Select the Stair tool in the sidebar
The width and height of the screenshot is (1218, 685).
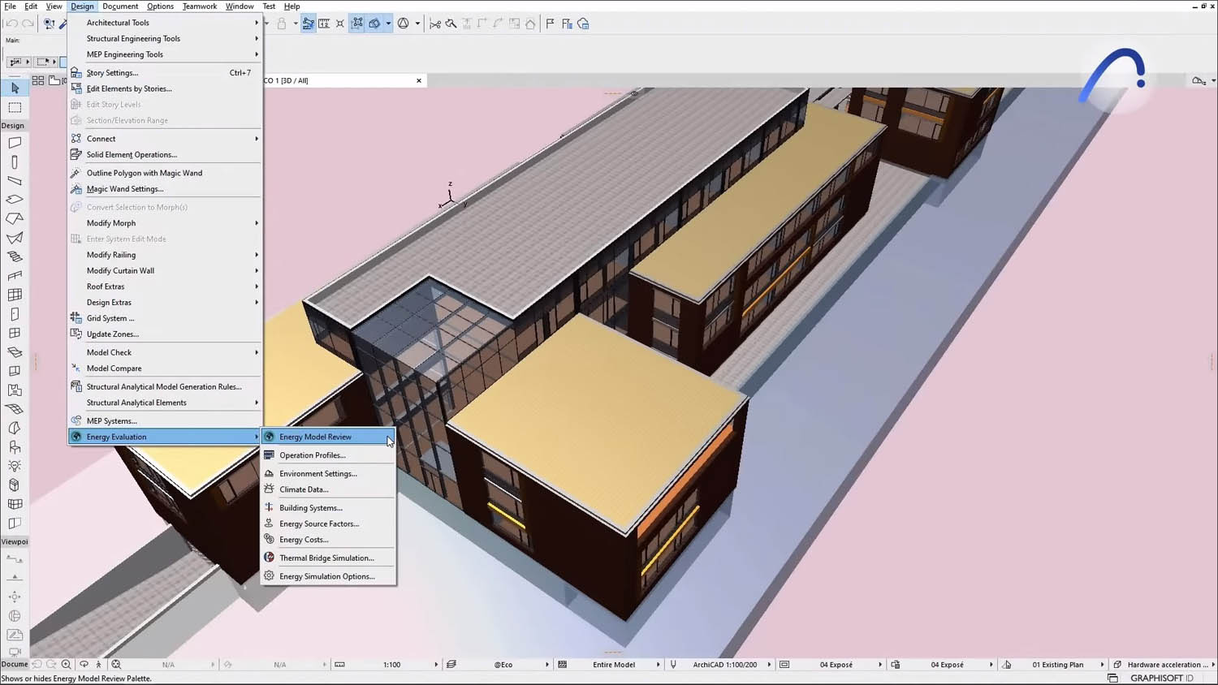click(x=14, y=254)
